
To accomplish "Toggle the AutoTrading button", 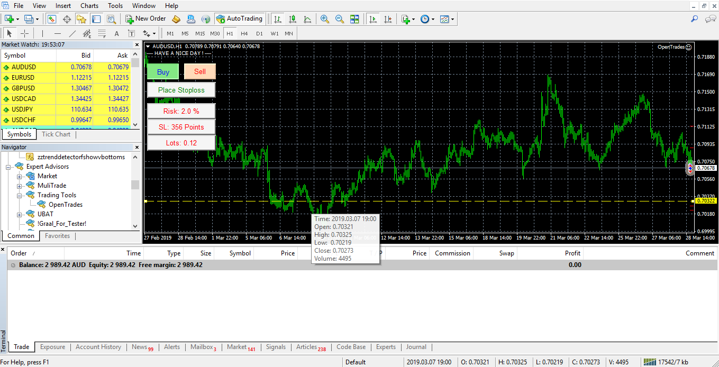I will (x=240, y=19).
